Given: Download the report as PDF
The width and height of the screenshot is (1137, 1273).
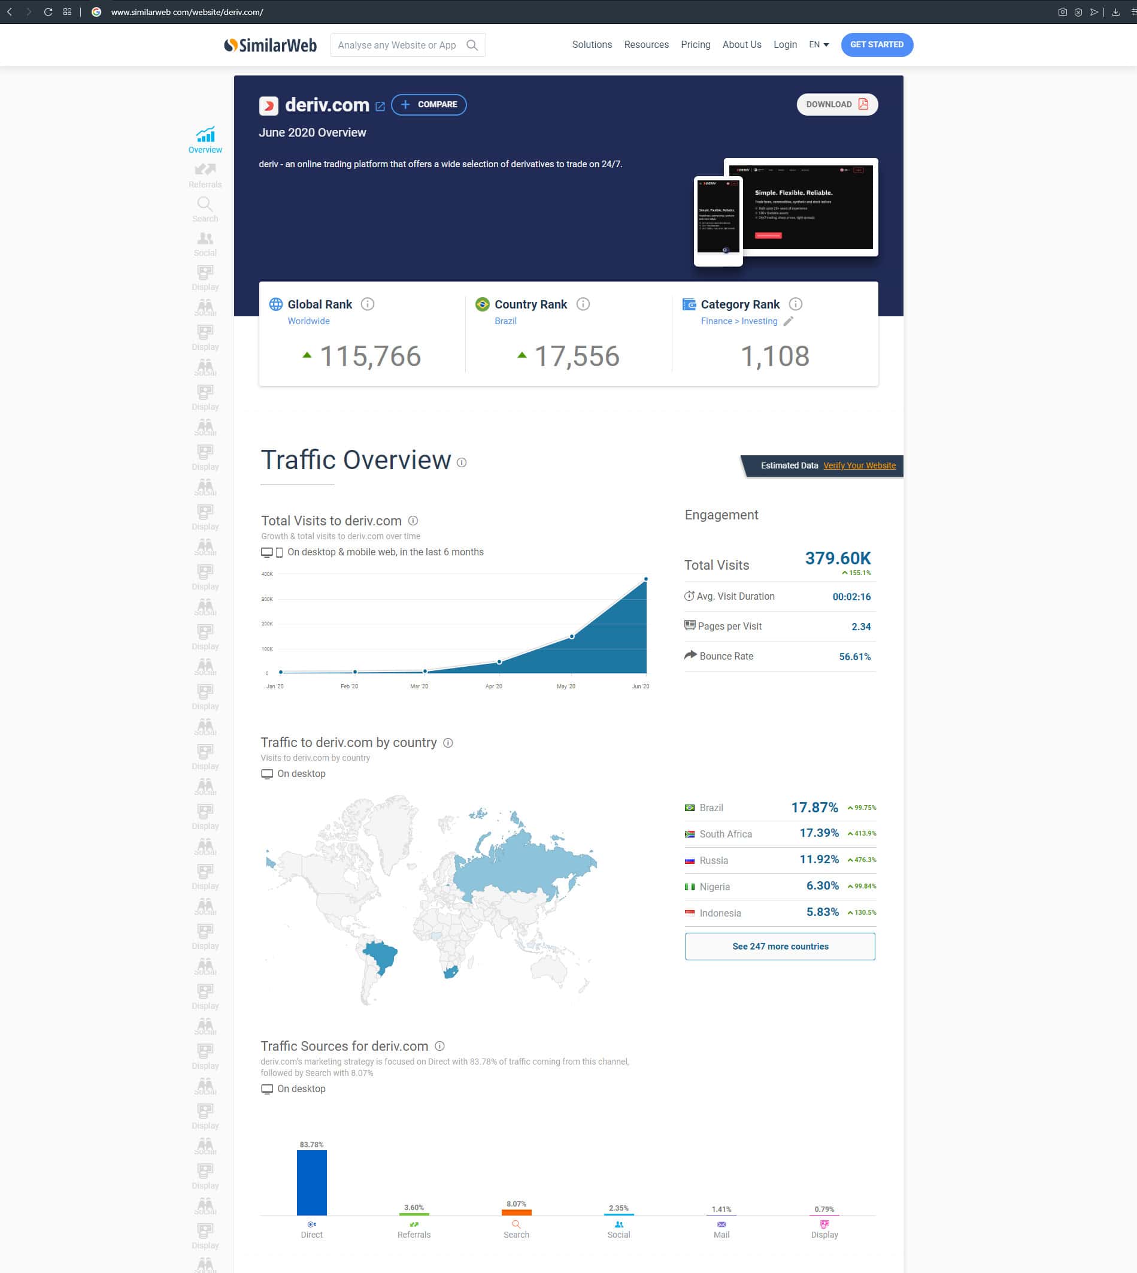Looking at the screenshot, I should point(836,104).
